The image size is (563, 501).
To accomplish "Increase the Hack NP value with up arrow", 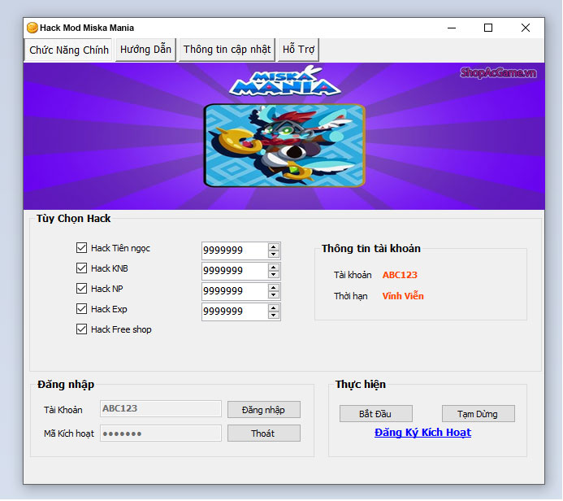I will [x=274, y=288].
